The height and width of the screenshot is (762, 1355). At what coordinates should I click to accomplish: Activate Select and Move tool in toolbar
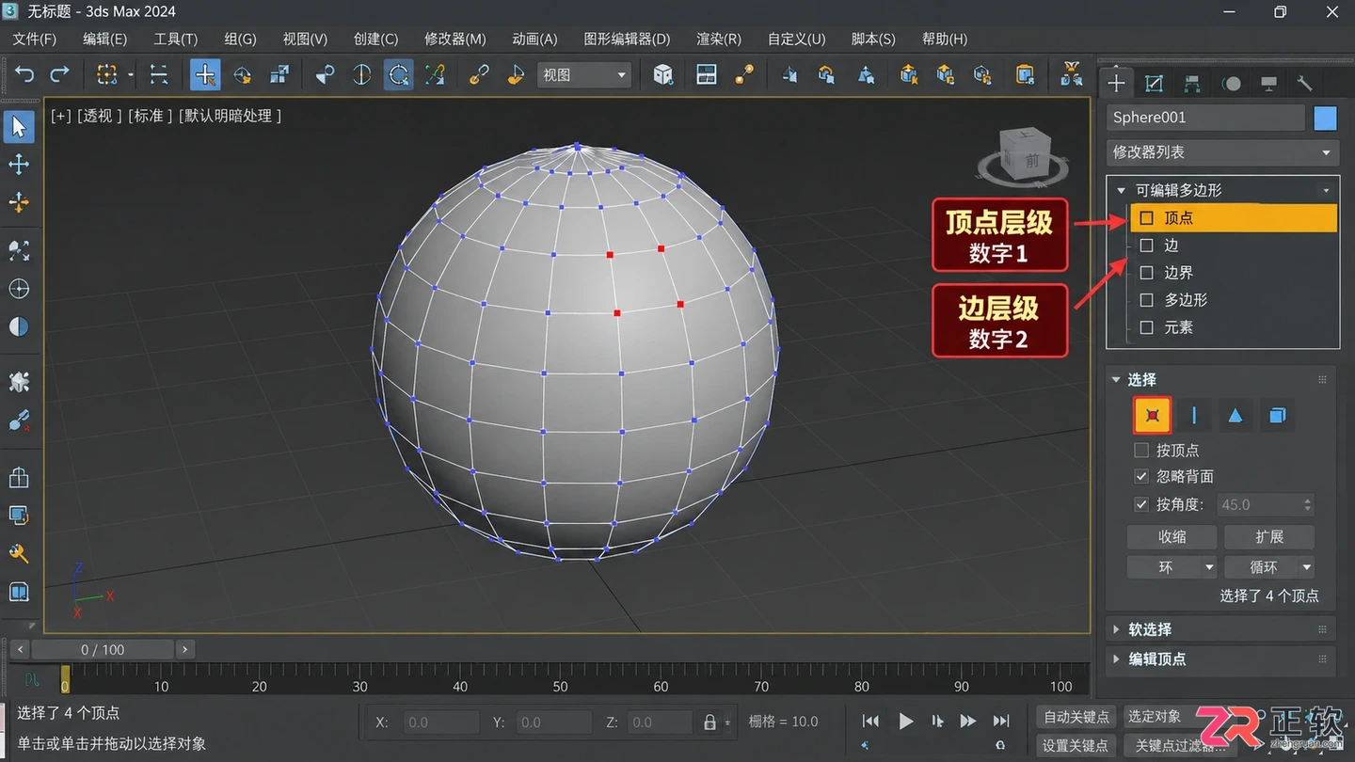click(x=205, y=74)
